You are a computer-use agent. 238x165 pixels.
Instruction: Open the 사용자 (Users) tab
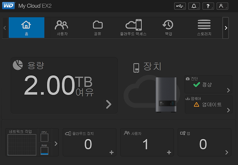tap(62, 27)
